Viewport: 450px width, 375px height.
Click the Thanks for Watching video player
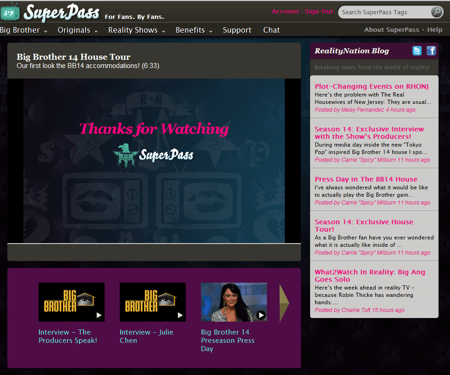click(x=154, y=161)
